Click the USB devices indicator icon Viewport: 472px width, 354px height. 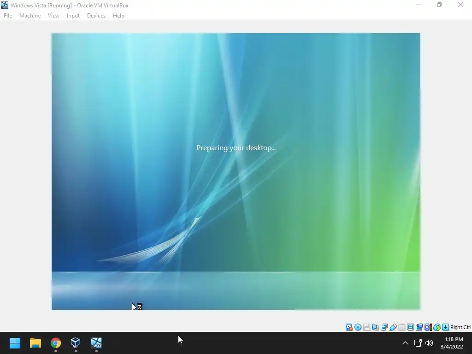[393, 327]
